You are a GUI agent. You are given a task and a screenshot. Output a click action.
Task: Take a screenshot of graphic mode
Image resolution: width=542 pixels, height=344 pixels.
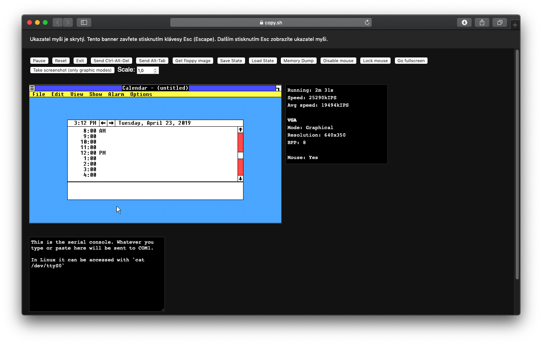72,70
